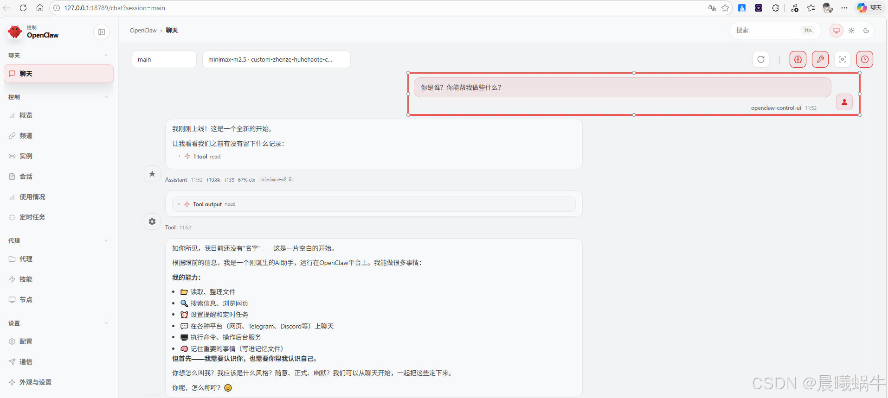The image size is (888, 398).
Task: Open 外观与设置 appearance page
Action: click(58, 382)
